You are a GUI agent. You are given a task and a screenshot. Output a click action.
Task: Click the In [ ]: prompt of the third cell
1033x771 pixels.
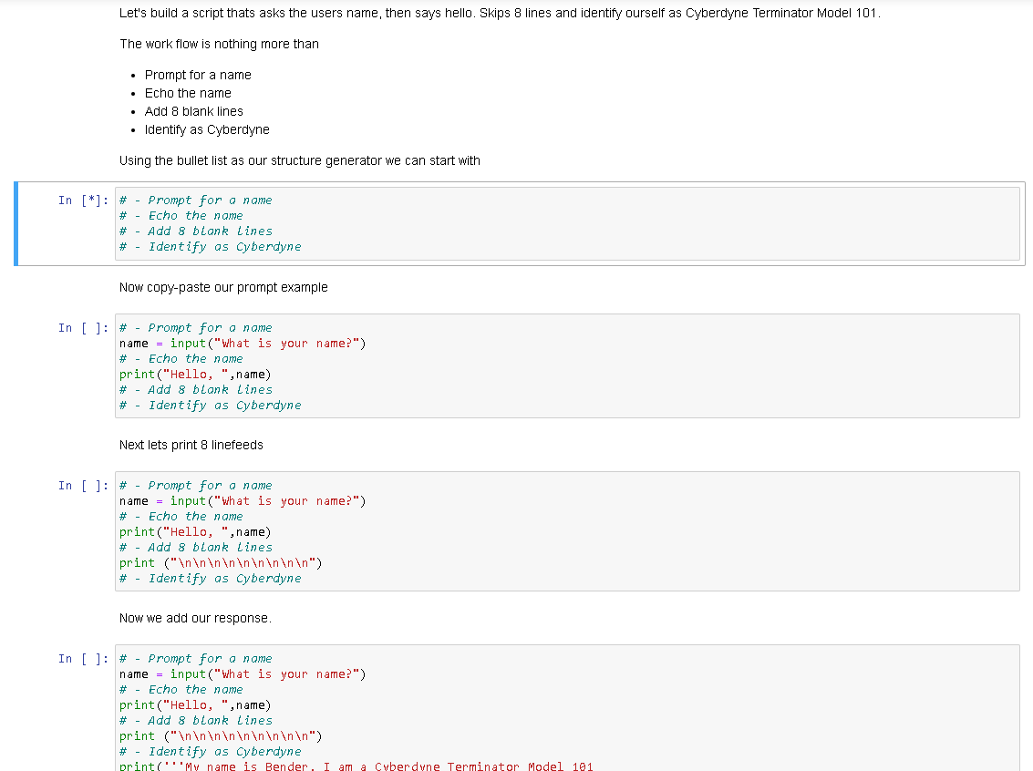click(x=80, y=485)
